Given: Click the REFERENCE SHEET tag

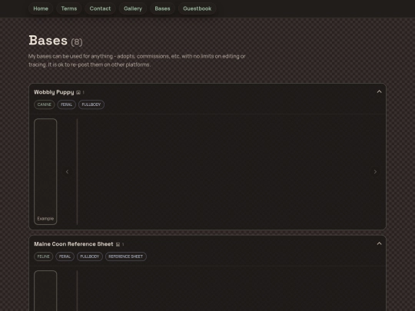Looking at the screenshot, I should (x=126, y=256).
